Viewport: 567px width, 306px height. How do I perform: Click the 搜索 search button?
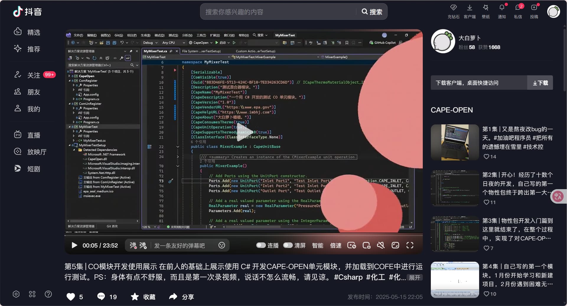tap(372, 12)
